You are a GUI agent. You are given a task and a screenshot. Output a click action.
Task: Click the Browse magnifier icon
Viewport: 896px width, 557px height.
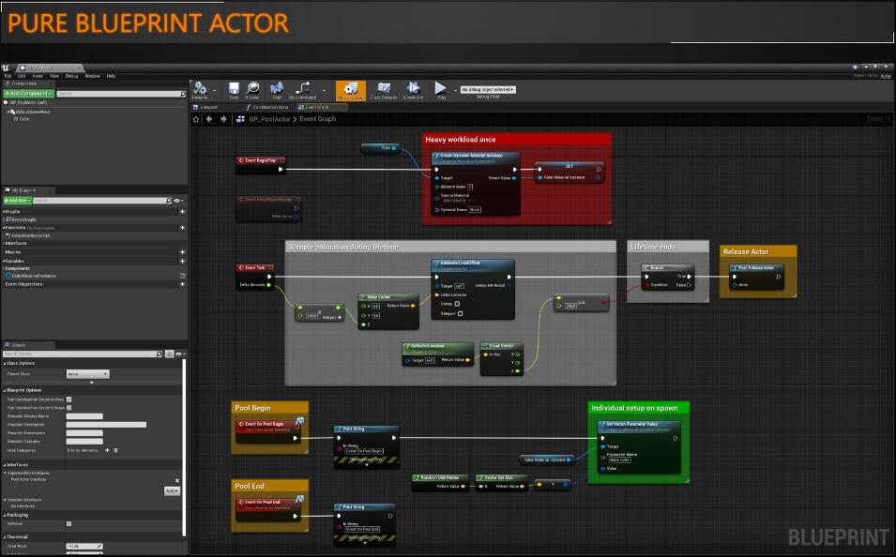tap(252, 88)
